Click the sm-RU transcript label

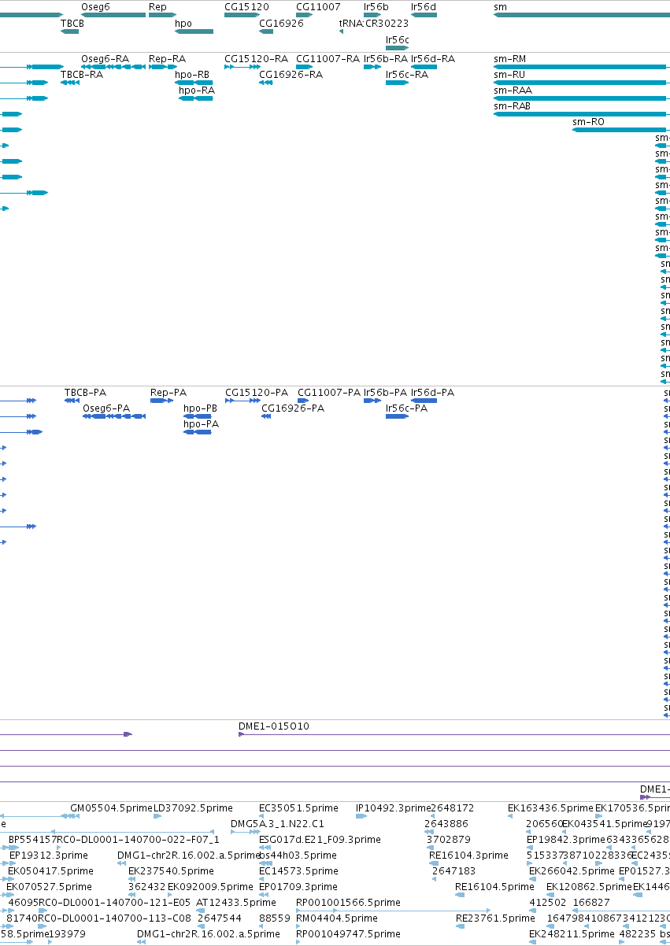pyautogui.click(x=509, y=75)
